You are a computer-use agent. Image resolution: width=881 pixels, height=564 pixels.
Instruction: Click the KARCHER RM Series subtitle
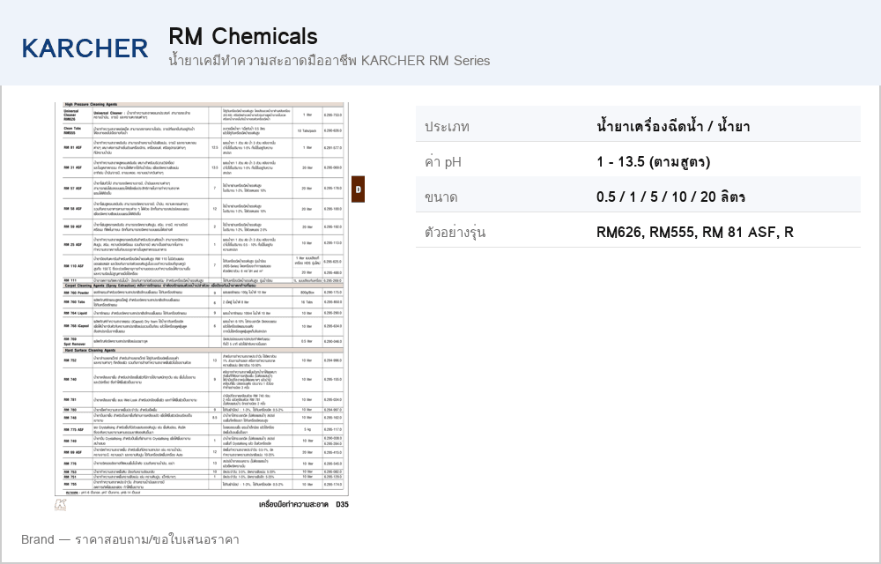click(x=329, y=61)
